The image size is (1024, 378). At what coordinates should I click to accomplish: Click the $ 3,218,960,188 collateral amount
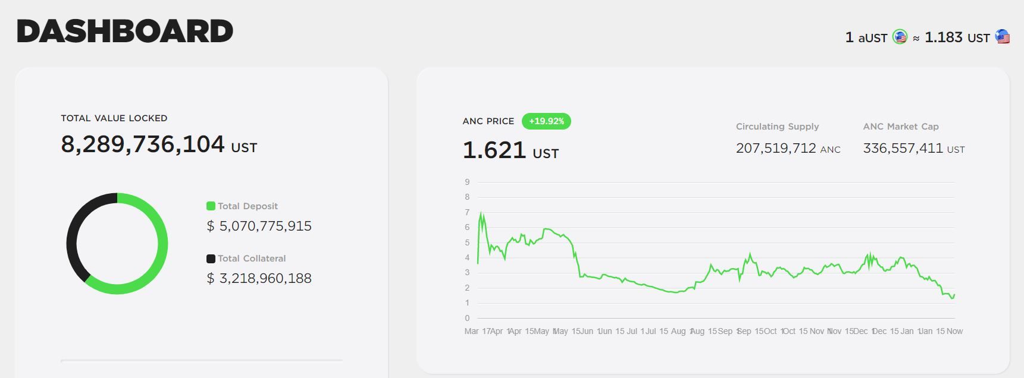coord(259,278)
